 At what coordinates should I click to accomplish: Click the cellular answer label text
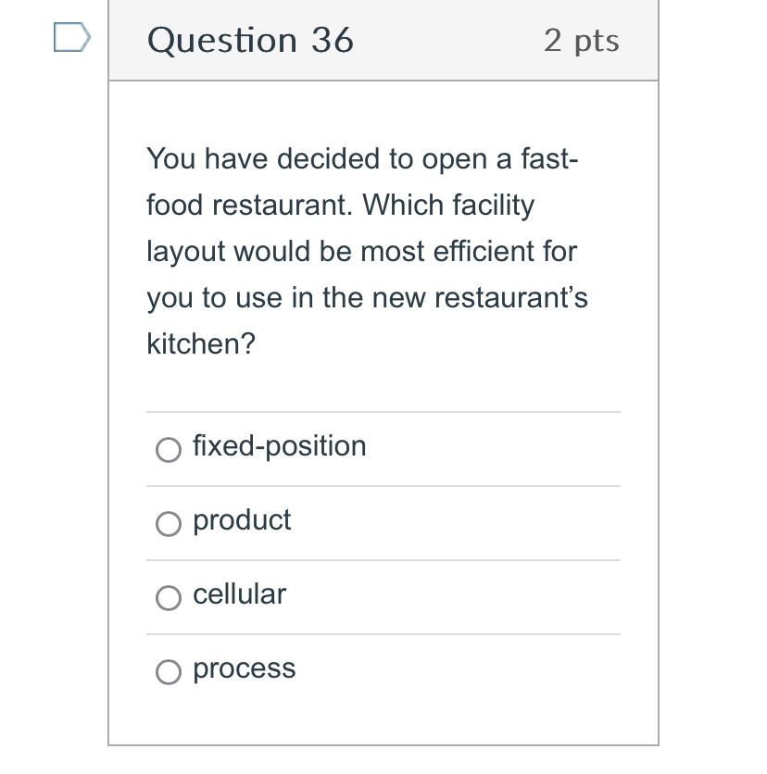[239, 595]
